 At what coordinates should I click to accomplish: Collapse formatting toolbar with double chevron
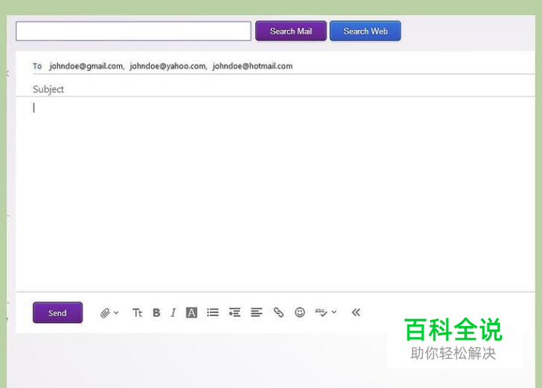[356, 313]
